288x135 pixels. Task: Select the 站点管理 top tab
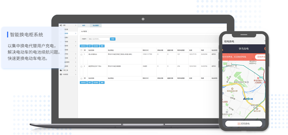[96, 26]
